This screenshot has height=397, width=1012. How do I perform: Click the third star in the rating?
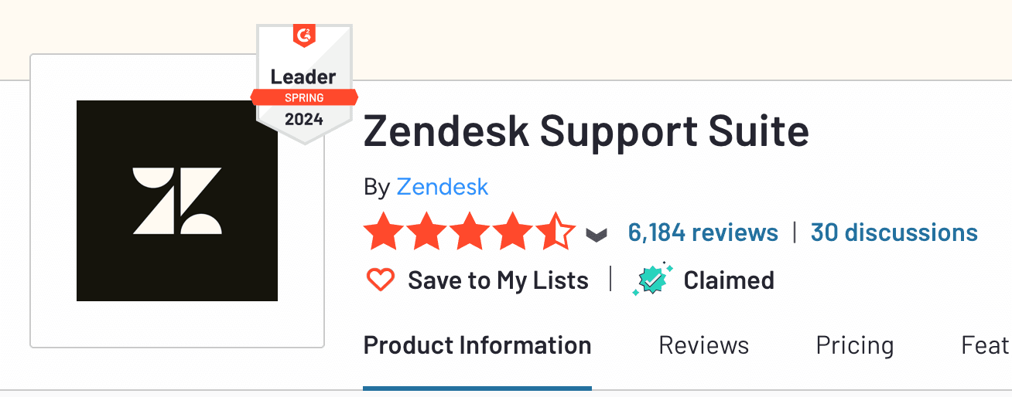point(468,232)
